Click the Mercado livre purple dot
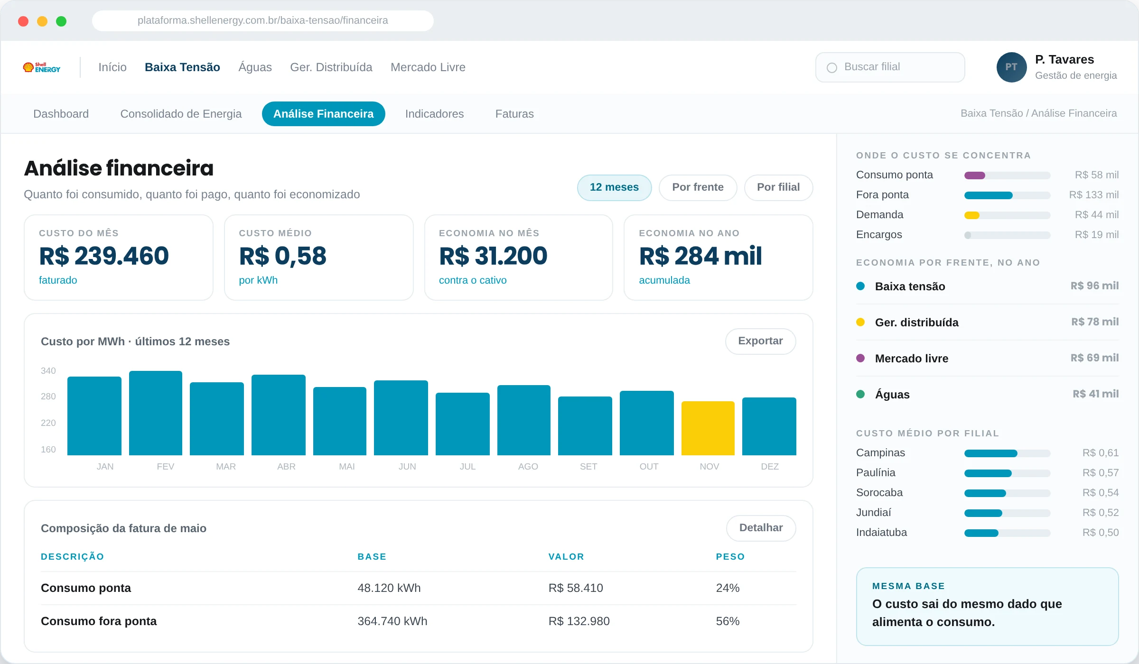 [860, 358]
